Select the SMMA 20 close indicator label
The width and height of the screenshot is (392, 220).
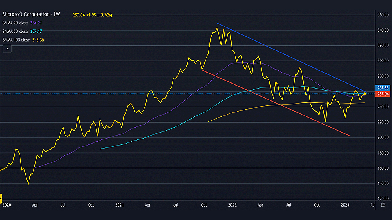[15, 23]
